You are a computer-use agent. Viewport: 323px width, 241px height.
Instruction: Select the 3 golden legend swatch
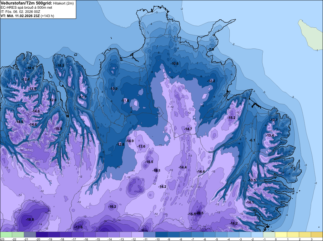tap(317, 235)
